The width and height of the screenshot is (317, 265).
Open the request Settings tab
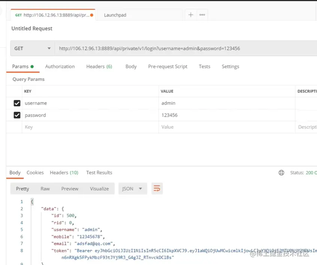click(230, 67)
